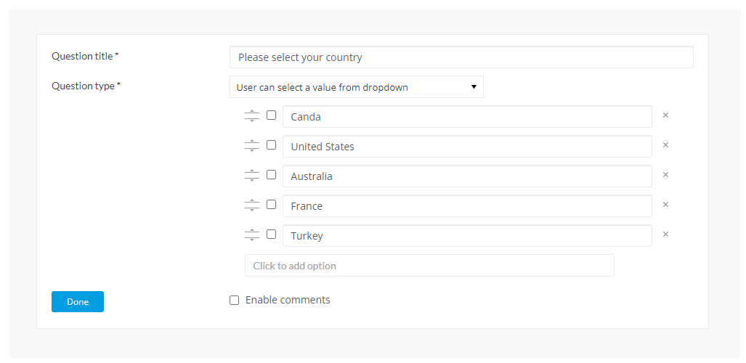Check the box next to Canda

pyautogui.click(x=271, y=115)
